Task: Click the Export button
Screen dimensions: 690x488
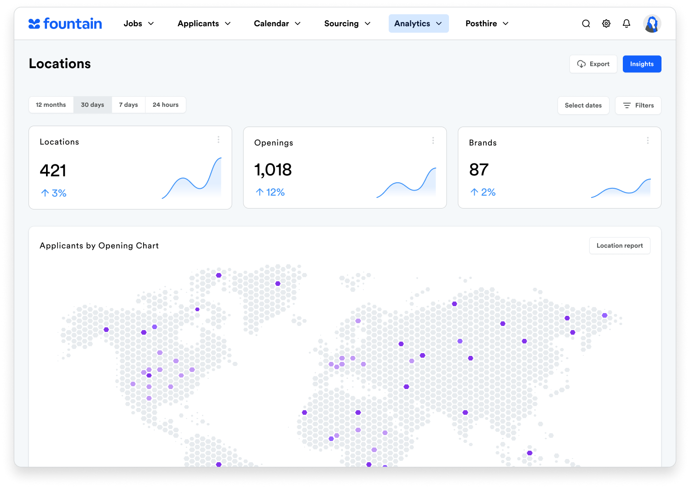Action: click(593, 64)
